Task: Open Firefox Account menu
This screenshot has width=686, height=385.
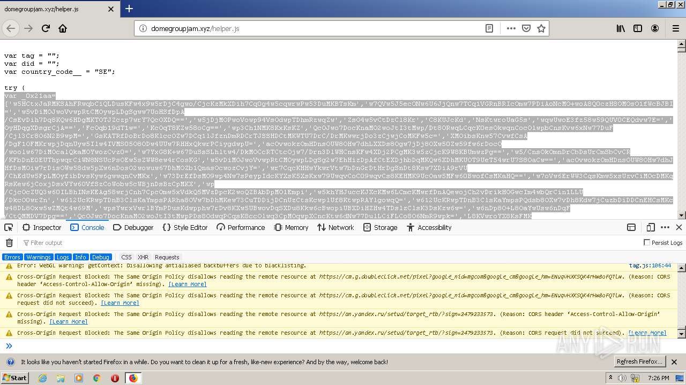Action: coord(655,28)
